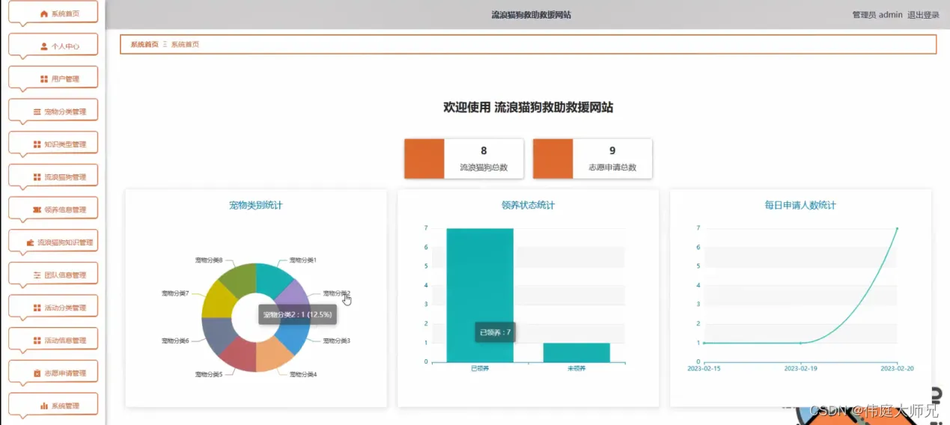
Task: Click 退出登录 to log out
Action: point(923,14)
